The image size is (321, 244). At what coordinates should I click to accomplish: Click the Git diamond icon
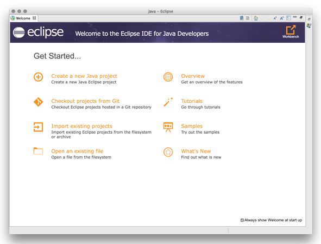coord(38,102)
